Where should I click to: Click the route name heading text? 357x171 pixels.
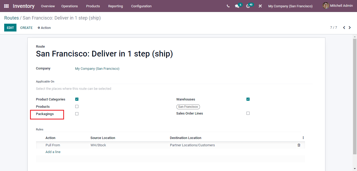pyautogui.click(x=104, y=54)
